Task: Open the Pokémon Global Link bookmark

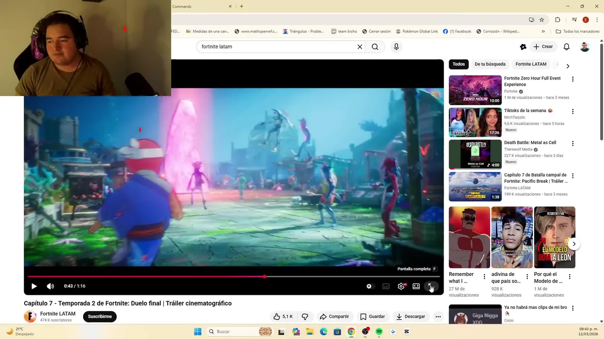Action: point(417,32)
